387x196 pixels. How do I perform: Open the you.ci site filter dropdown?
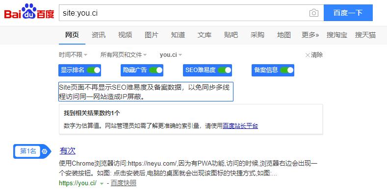coord(171,55)
